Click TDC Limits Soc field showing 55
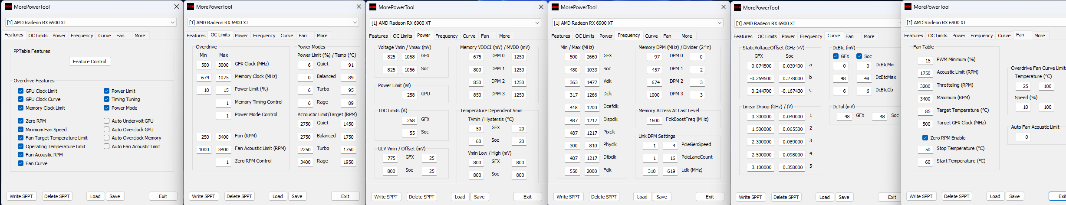Screen dimensions: 1066x205 (x=409, y=133)
